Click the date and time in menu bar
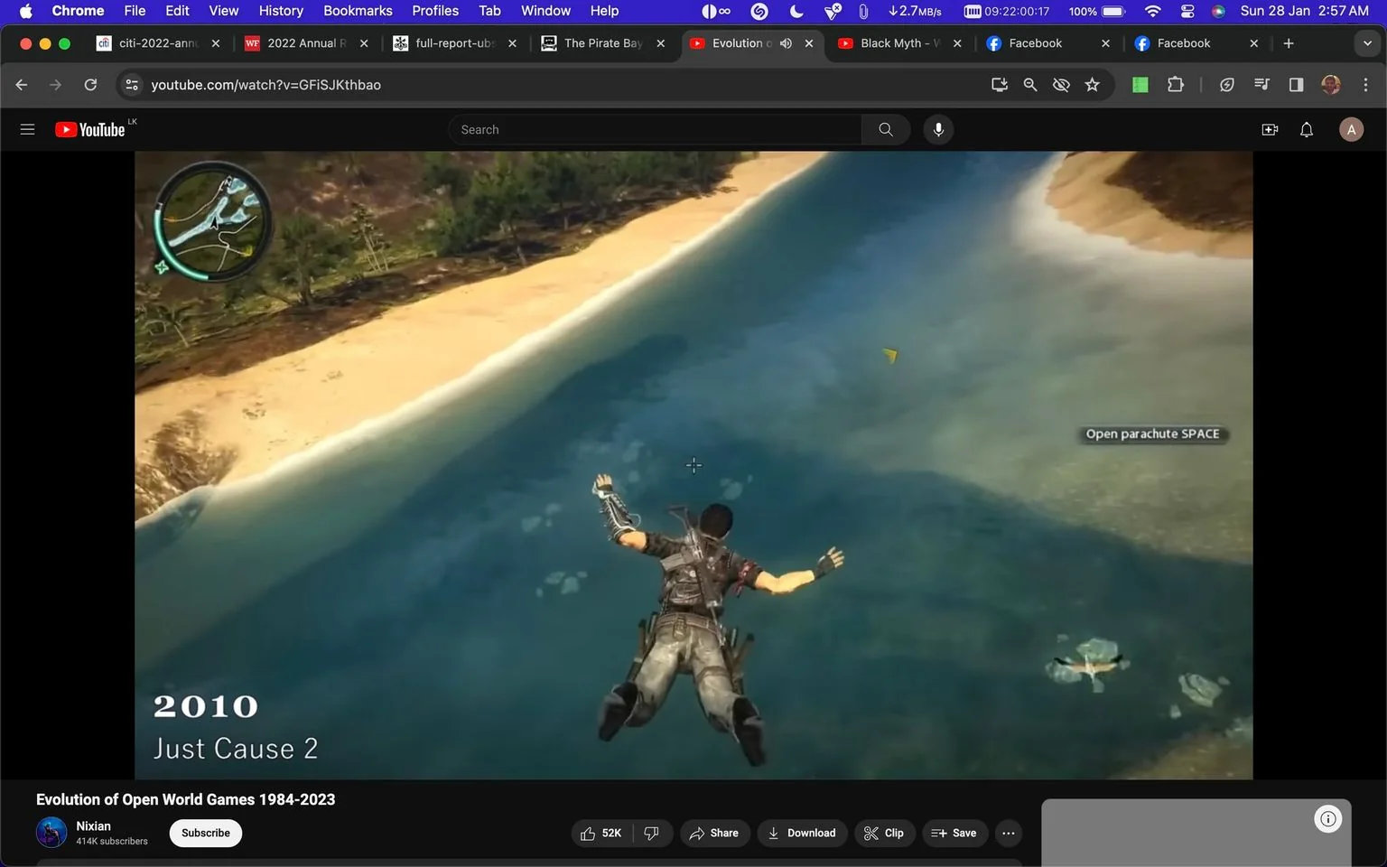The height and width of the screenshot is (867, 1387). (1304, 11)
